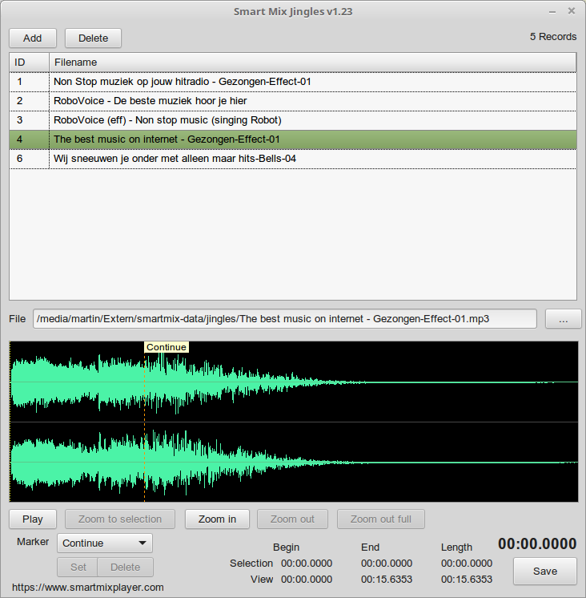Click the Add button
Image resolution: width=586 pixels, height=598 pixels.
click(x=33, y=38)
